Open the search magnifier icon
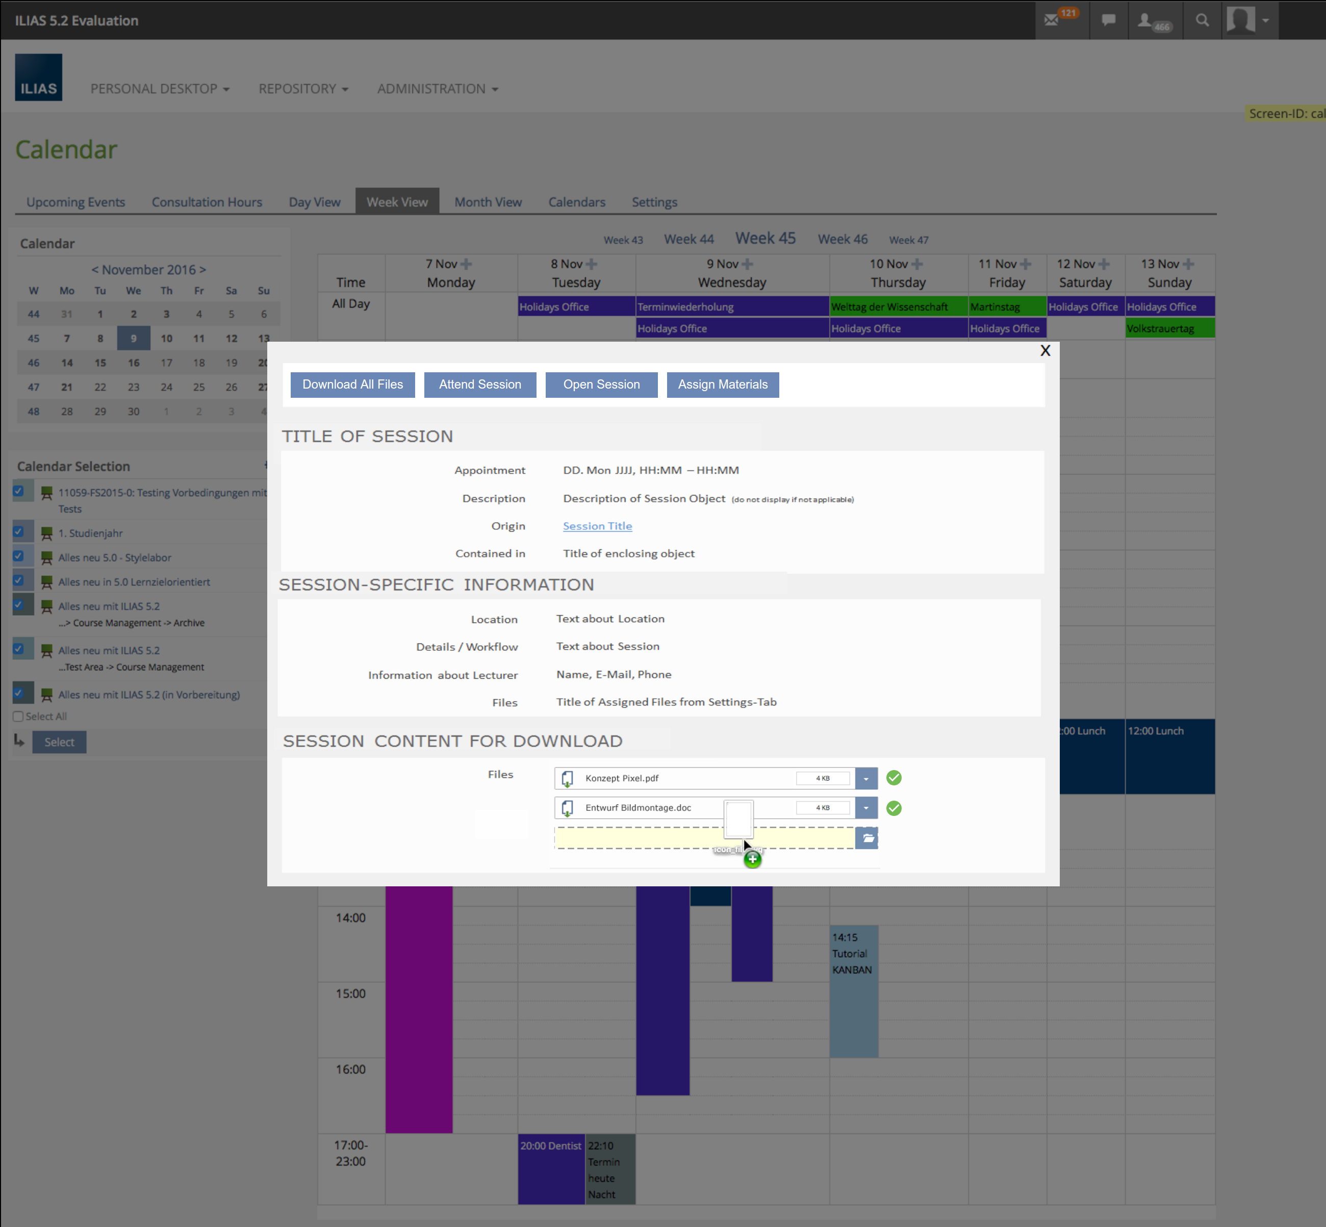 (x=1202, y=20)
